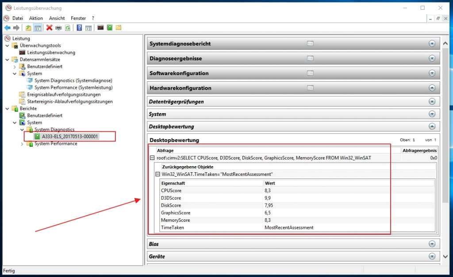The width and height of the screenshot is (453, 277).
Task: Open the Aktion menu
Action: (35, 18)
